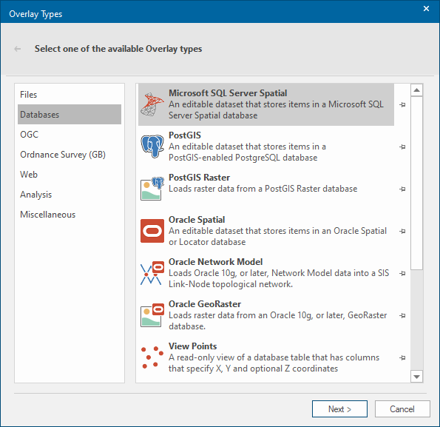Pick the Oracle Network Model icon
Viewport: 440px width, 427px height.
152,273
